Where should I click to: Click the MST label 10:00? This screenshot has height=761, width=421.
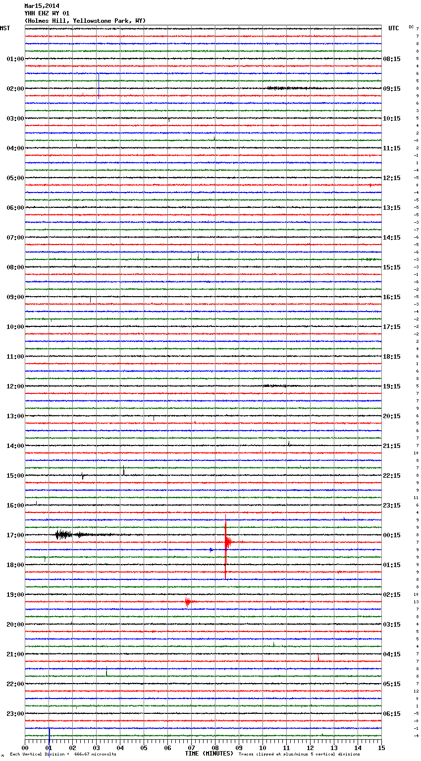pyautogui.click(x=15, y=327)
